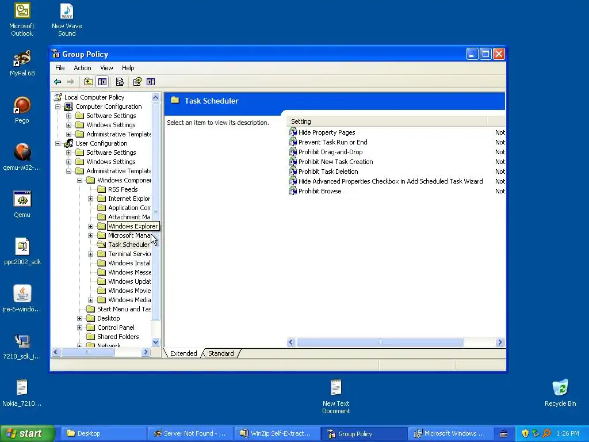Select the Pego desktop icon
Image resolution: width=589 pixels, height=442 pixels.
click(x=22, y=110)
